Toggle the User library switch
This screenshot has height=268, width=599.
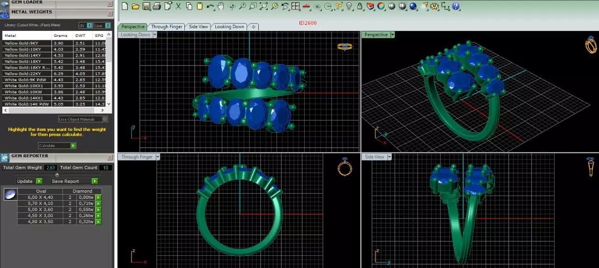(x=102, y=25)
